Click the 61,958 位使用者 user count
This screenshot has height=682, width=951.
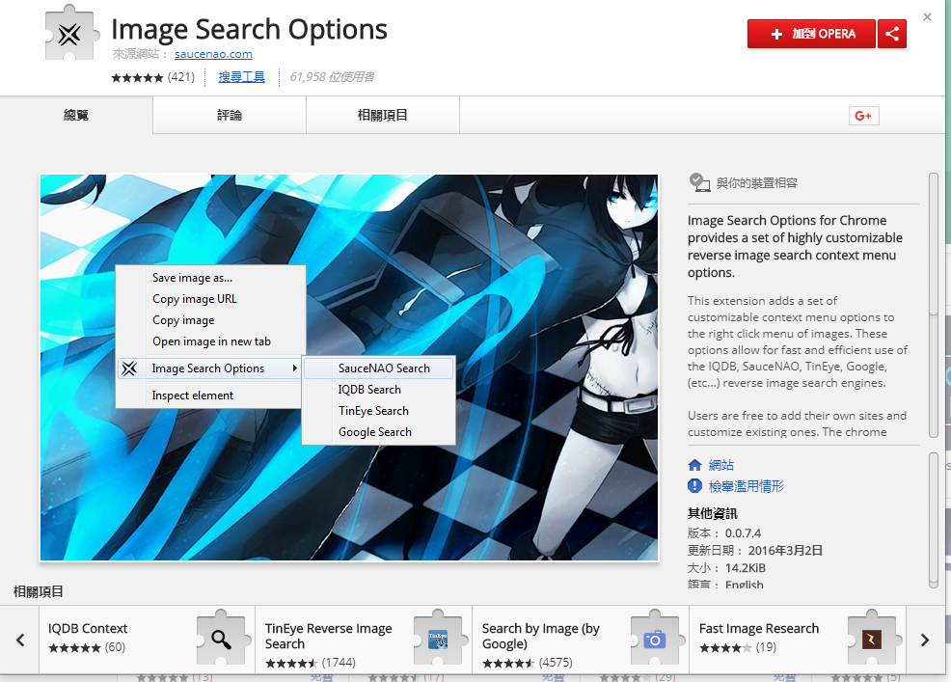331,77
